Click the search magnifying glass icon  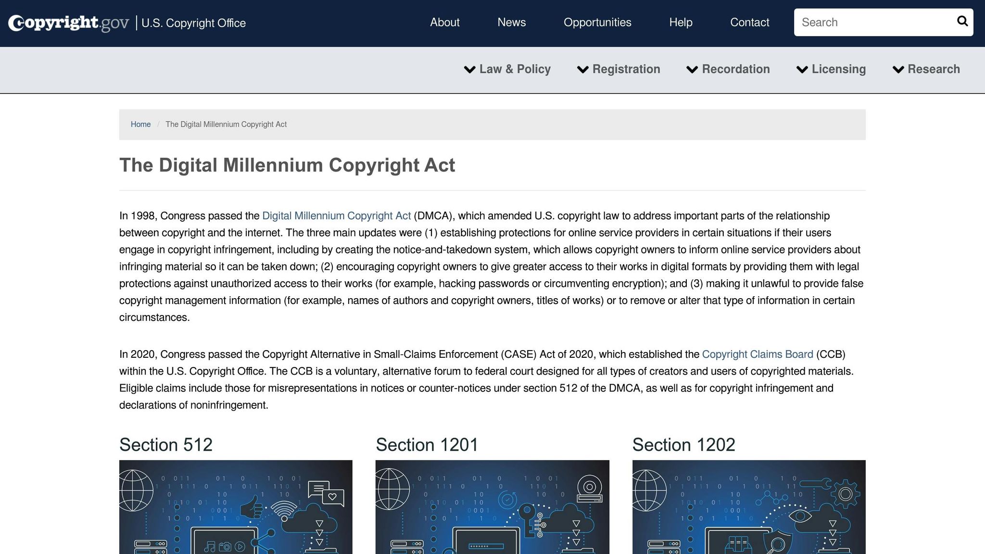962,21
